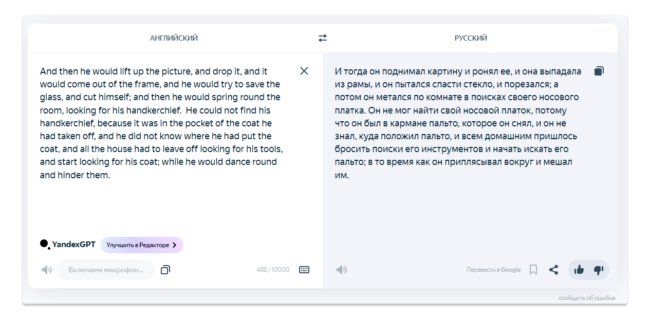Play audio of the English source text
Screen dimensions: 650x318
(x=47, y=270)
